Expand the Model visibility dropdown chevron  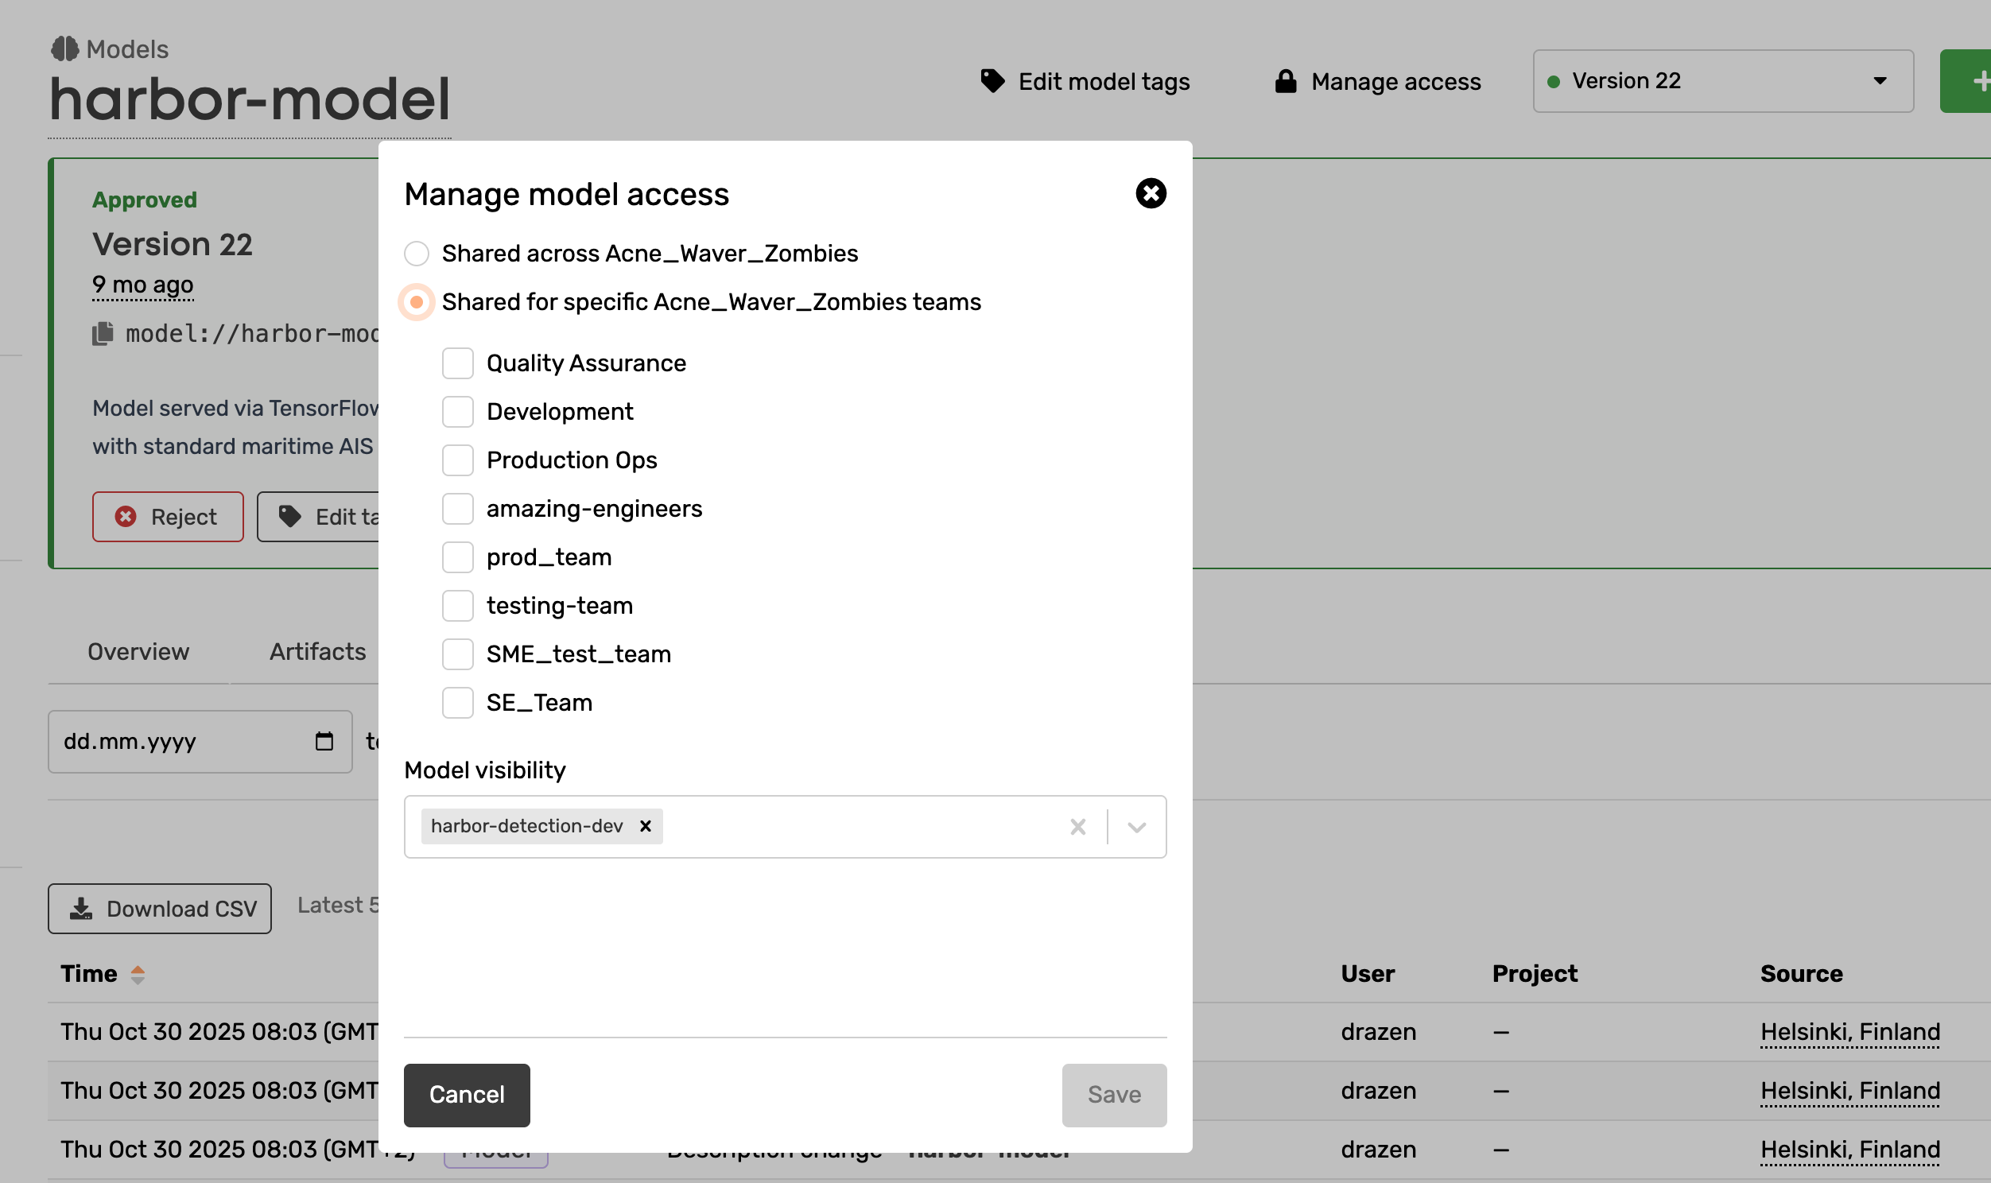point(1136,827)
